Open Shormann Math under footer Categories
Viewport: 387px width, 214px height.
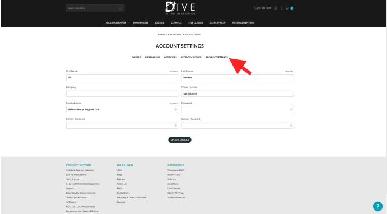click(176, 170)
